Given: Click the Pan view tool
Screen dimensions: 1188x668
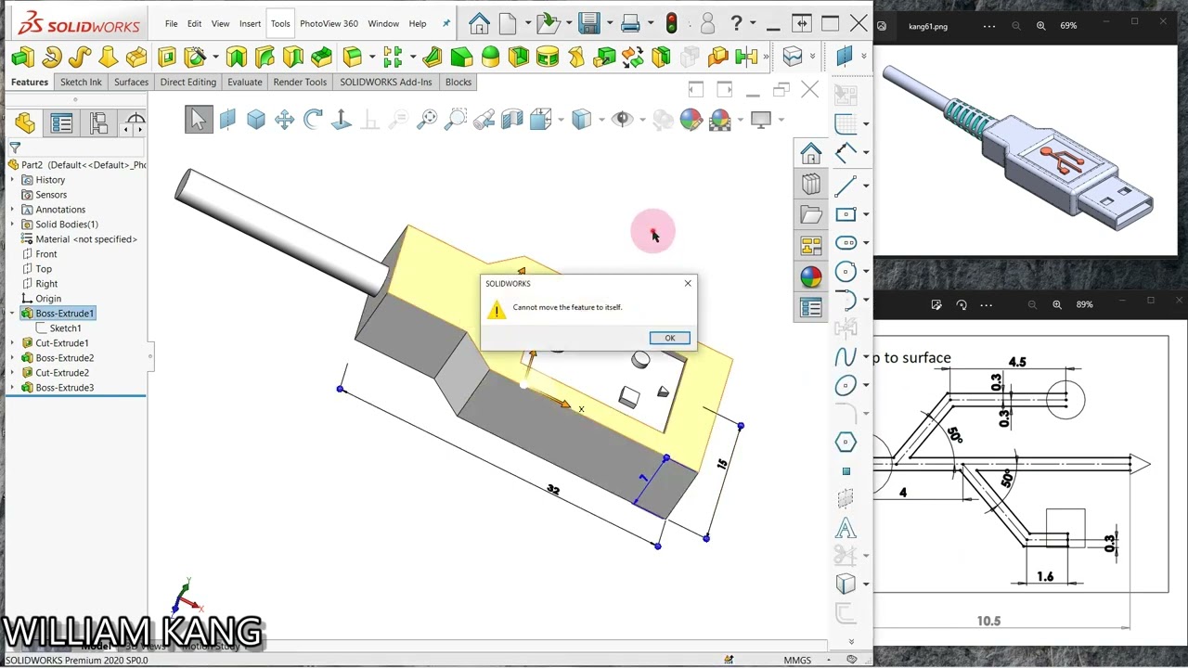Looking at the screenshot, I should coord(284,120).
